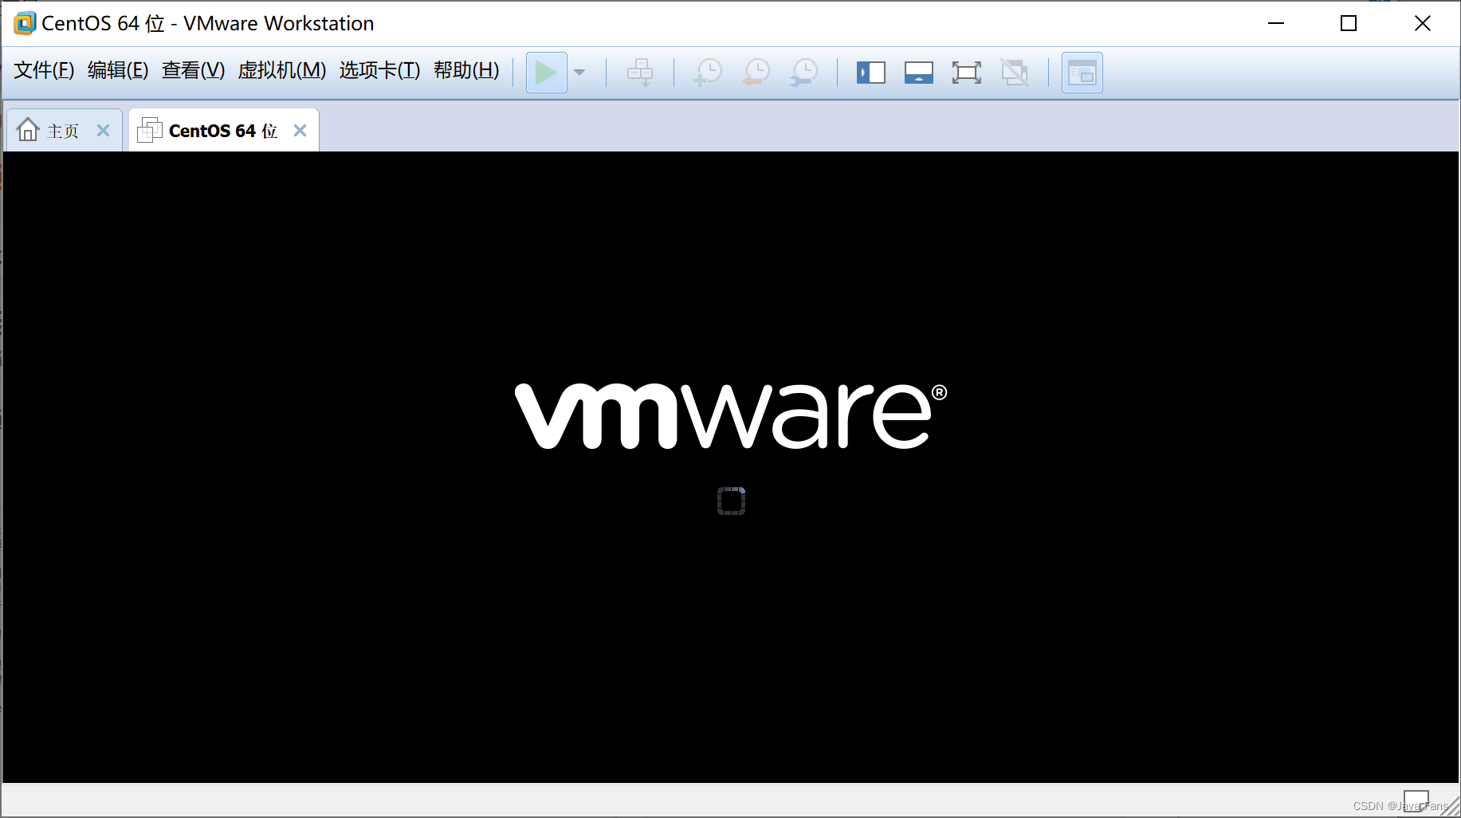This screenshot has width=1461, height=818.
Task: Click the VM icon on CentOS tab
Action: click(150, 130)
